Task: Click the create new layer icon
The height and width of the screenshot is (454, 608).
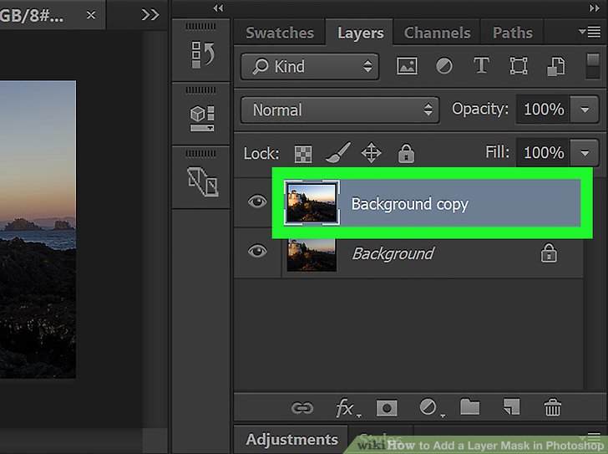Action: tap(511, 408)
